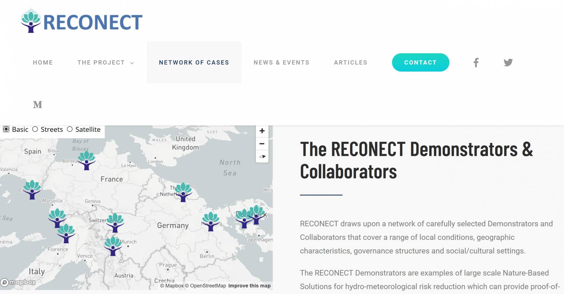Click the Demonstrators & Collaborators heading
This screenshot has height=294, width=564.
[416, 160]
